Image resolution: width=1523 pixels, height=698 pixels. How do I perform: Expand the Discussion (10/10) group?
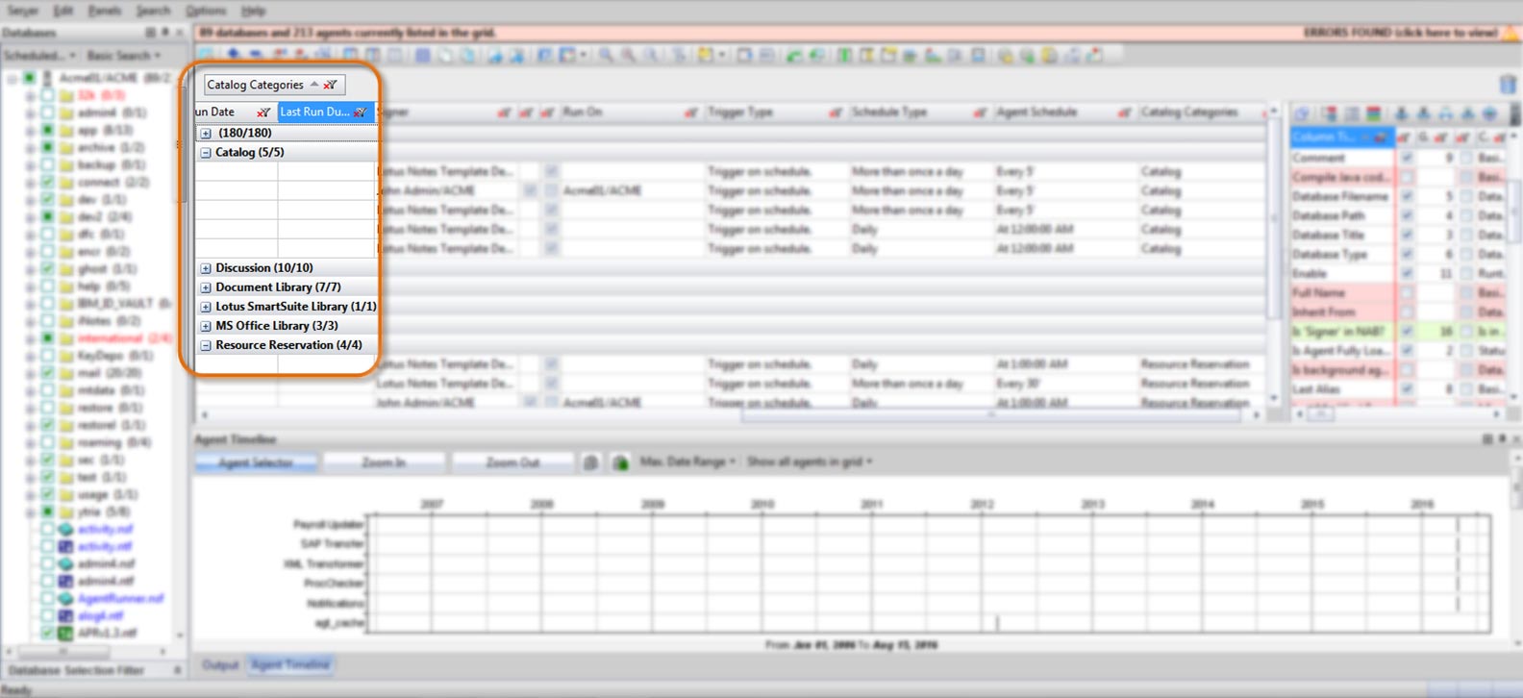pos(206,268)
